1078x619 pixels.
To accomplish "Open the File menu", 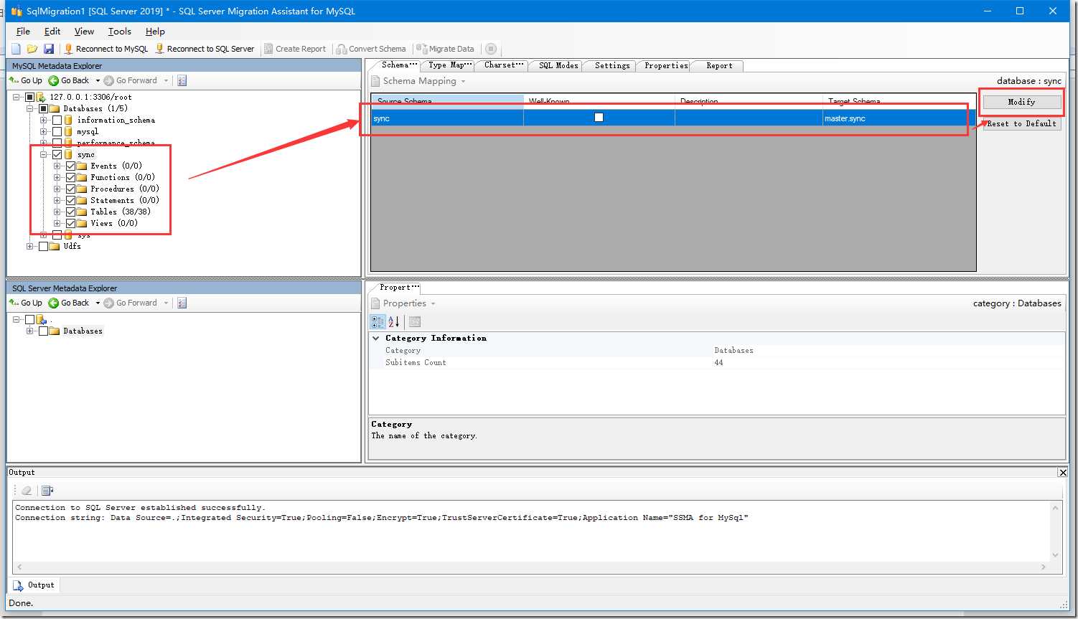I will [x=23, y=31].
